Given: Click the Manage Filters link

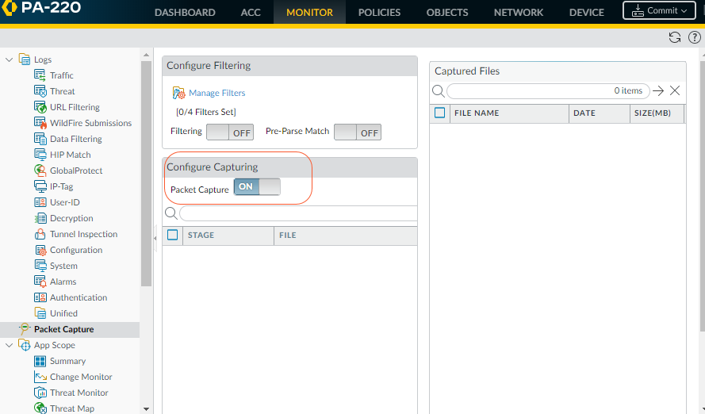Looking at the screenshot, I should (x=216, y=93).
